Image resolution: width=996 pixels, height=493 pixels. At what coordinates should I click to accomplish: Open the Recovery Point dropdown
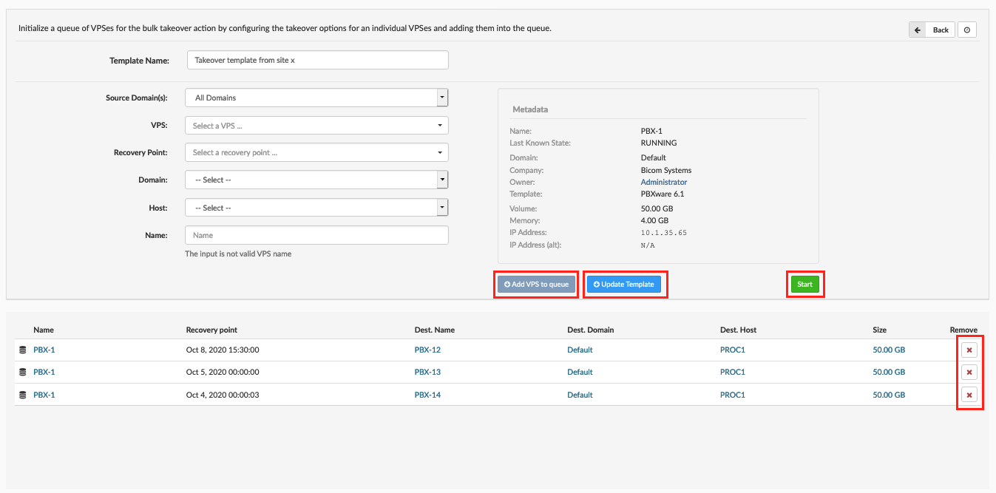point(316,152)
